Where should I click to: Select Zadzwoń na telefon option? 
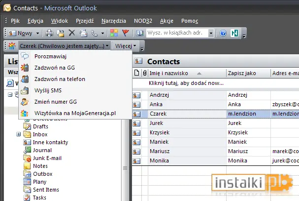75,79
